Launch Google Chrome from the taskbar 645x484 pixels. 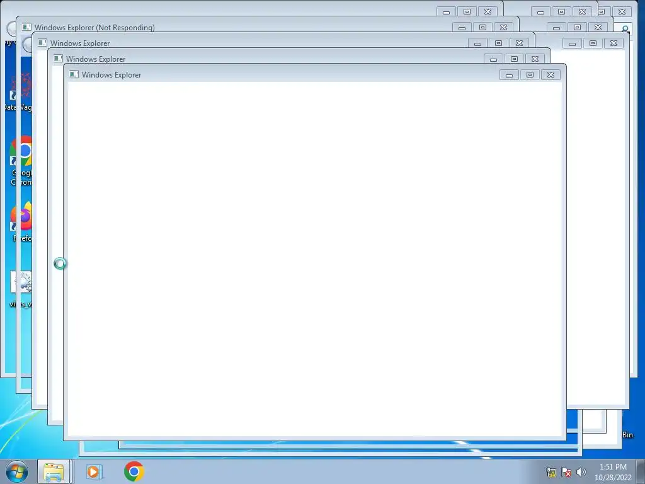[134, 471]
